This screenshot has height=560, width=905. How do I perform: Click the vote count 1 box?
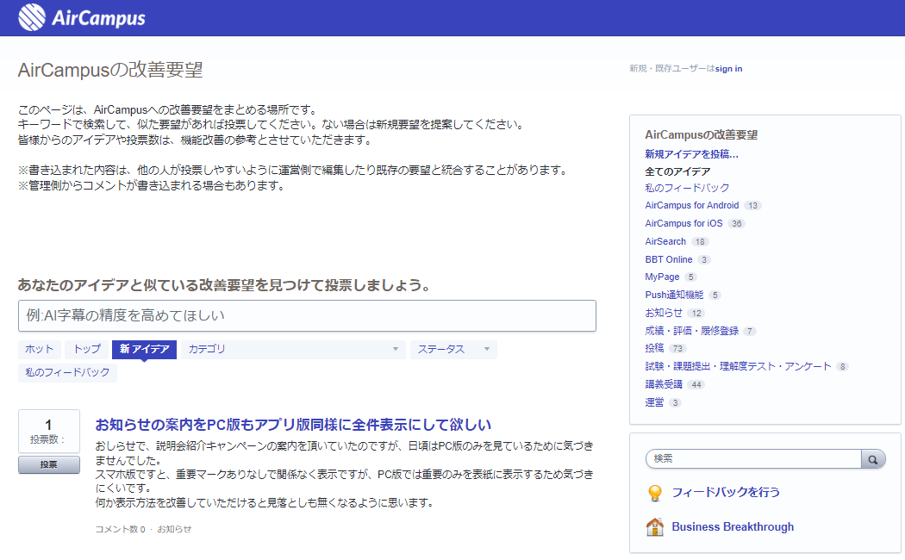point(49,431)
